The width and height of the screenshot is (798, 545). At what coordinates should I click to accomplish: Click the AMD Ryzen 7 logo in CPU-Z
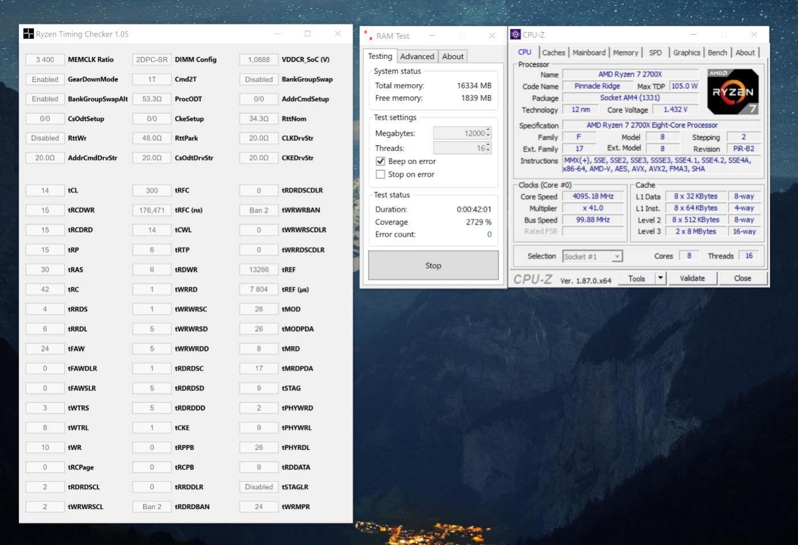click(x=733, y=92)
